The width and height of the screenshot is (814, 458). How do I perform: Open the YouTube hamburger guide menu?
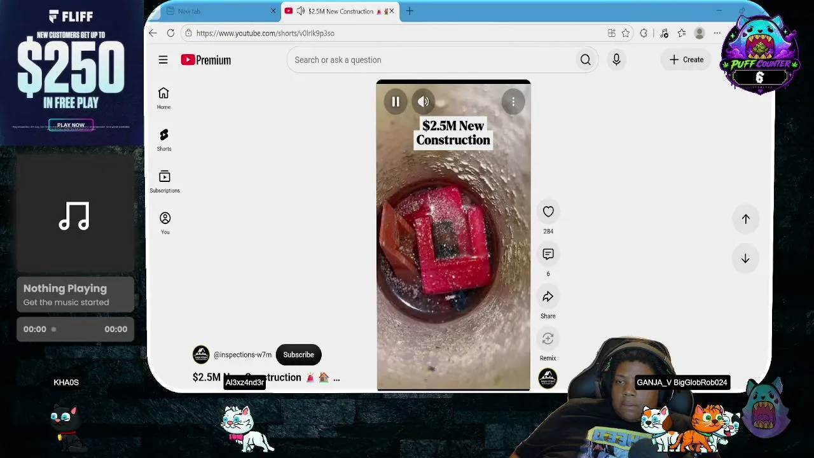tap(163, 60)
